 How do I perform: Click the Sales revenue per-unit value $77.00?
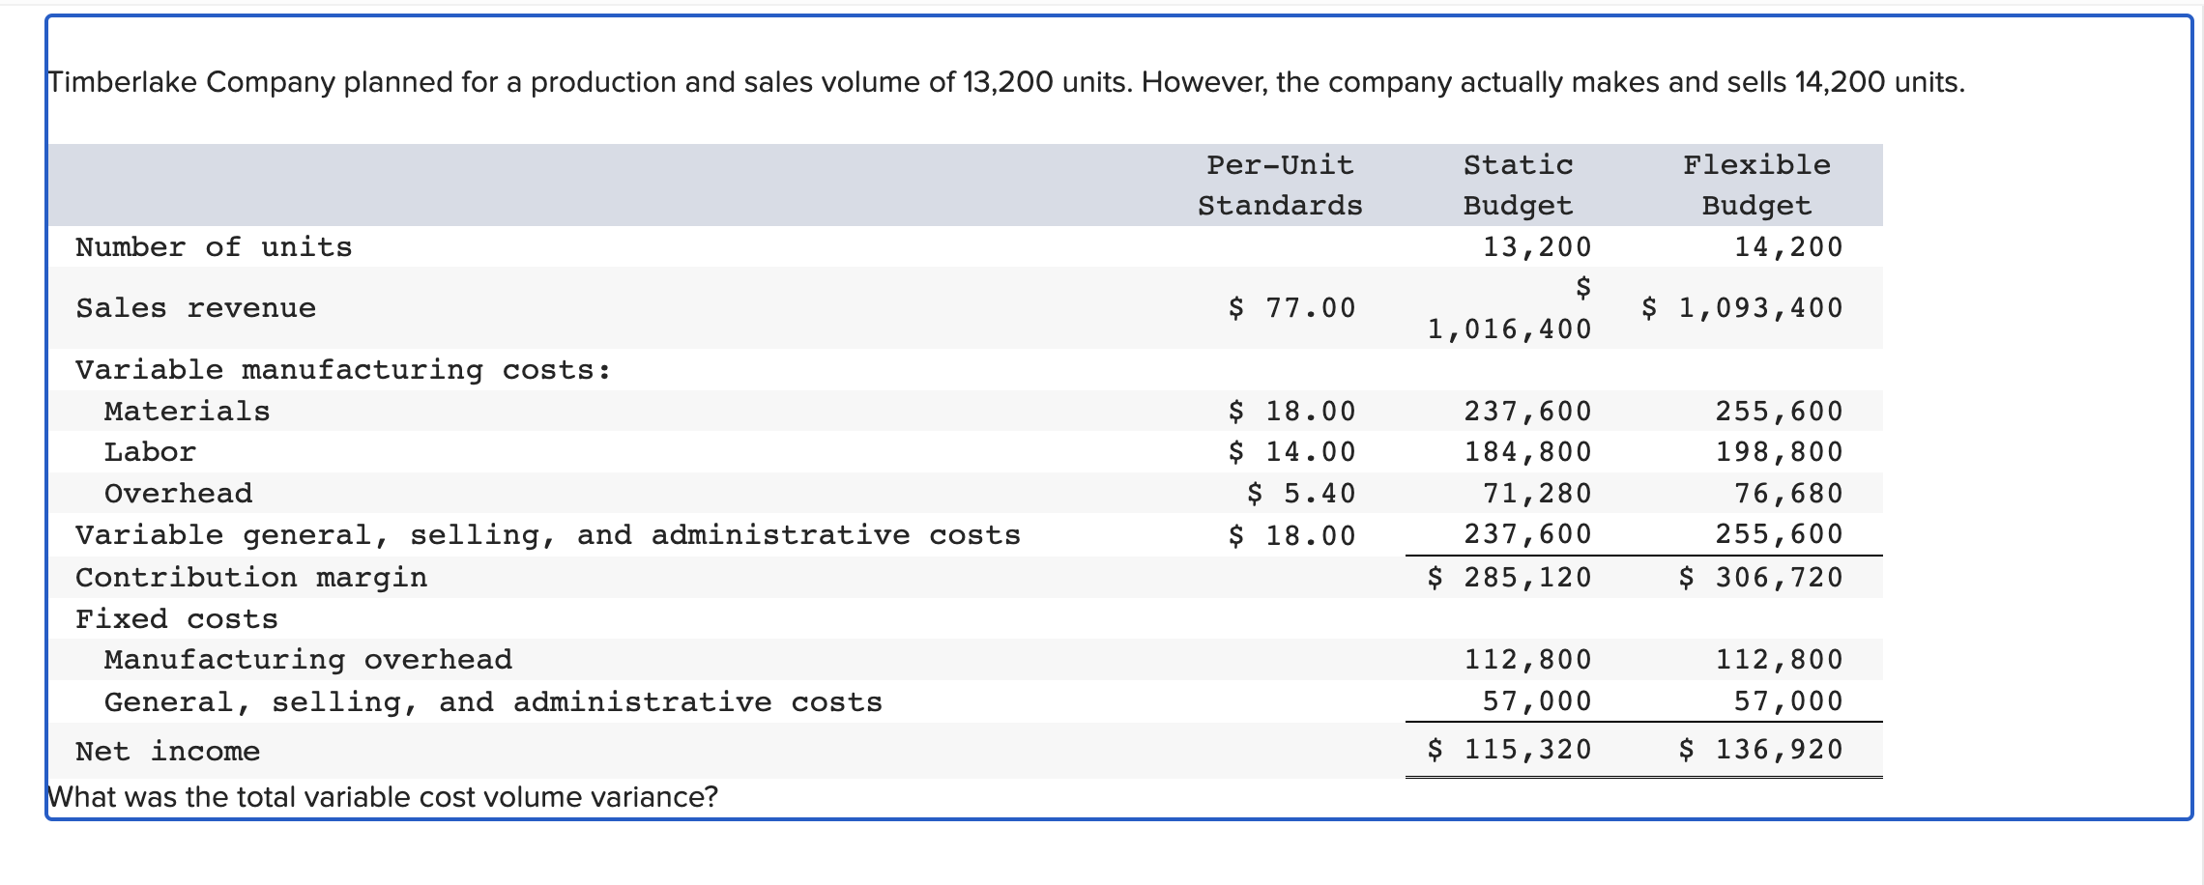(1291, 308)
